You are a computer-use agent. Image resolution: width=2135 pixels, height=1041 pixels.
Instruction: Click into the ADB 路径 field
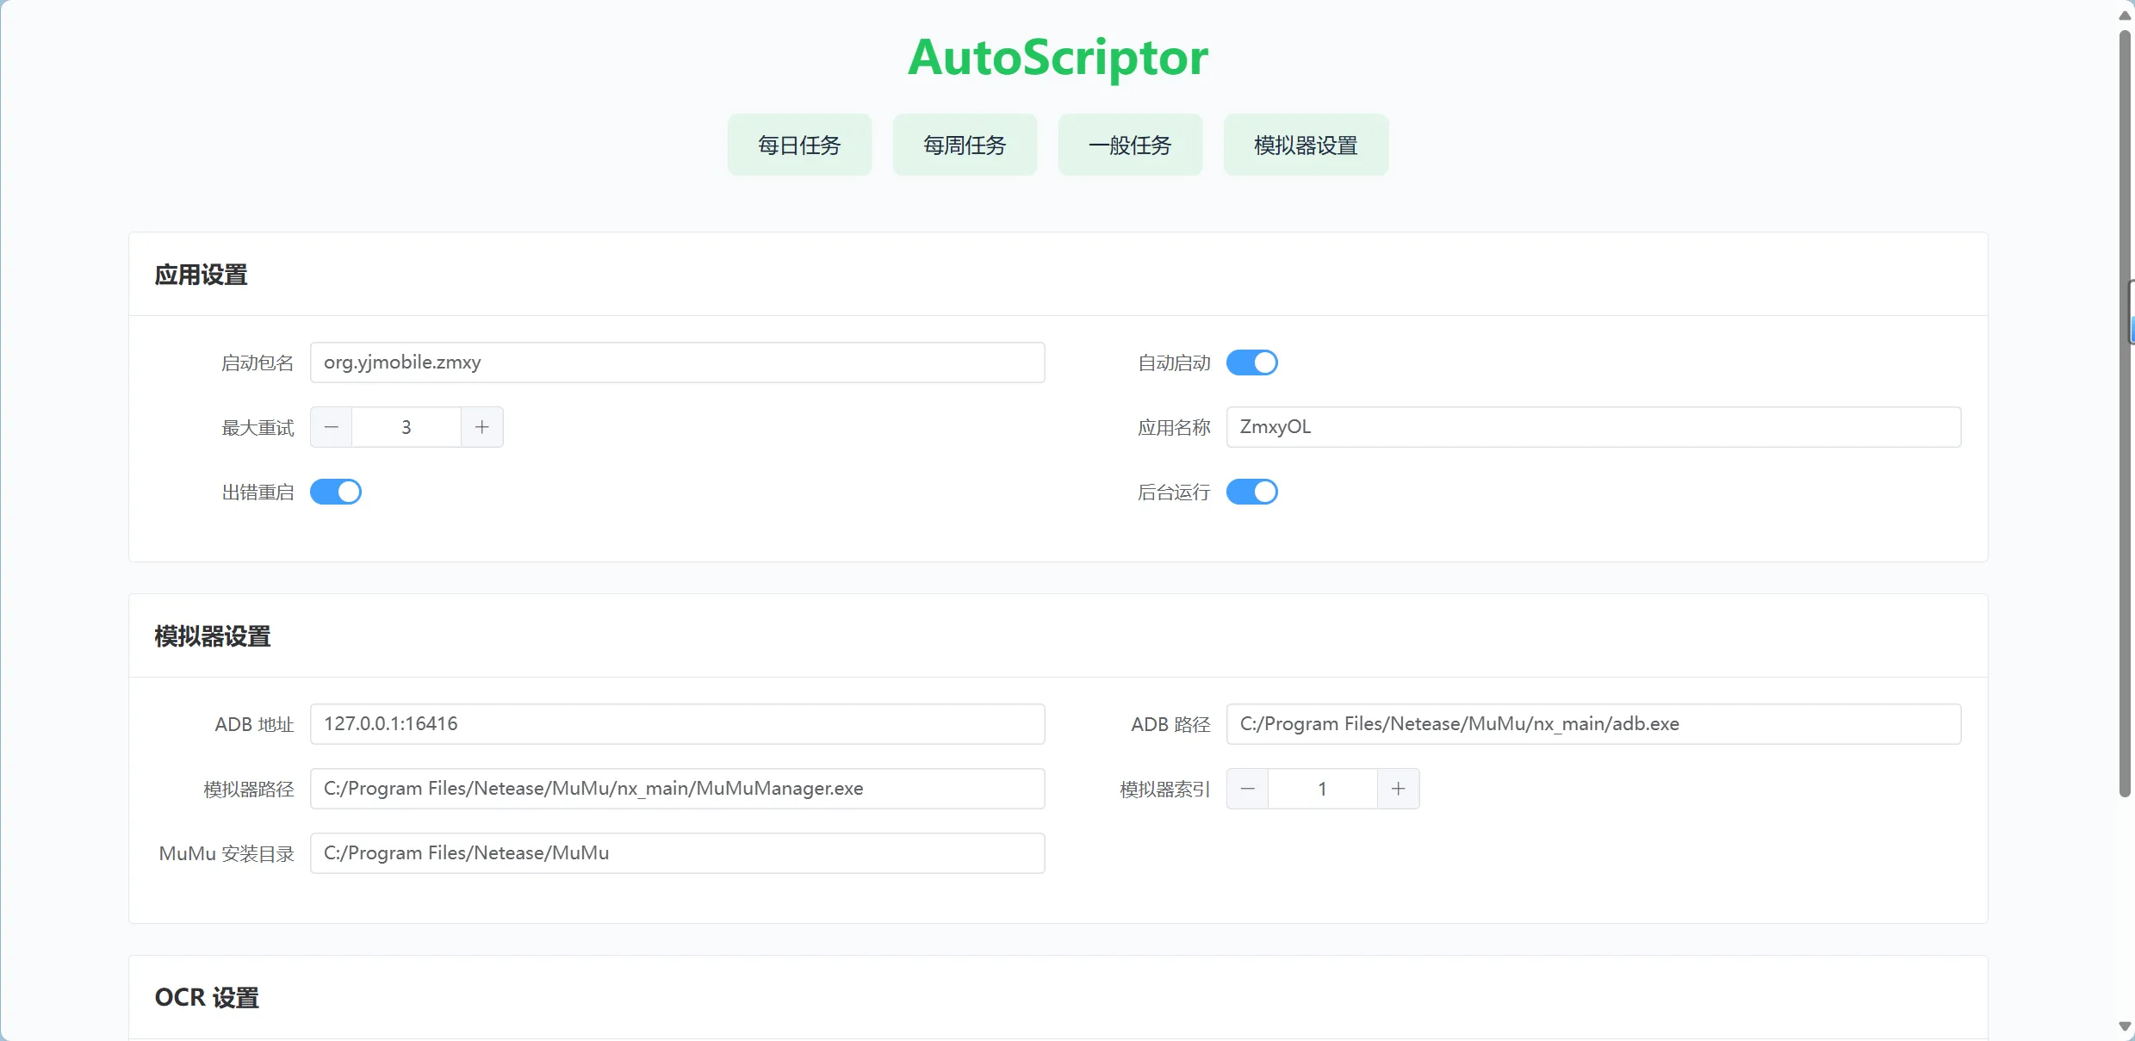coord(1593,724)
